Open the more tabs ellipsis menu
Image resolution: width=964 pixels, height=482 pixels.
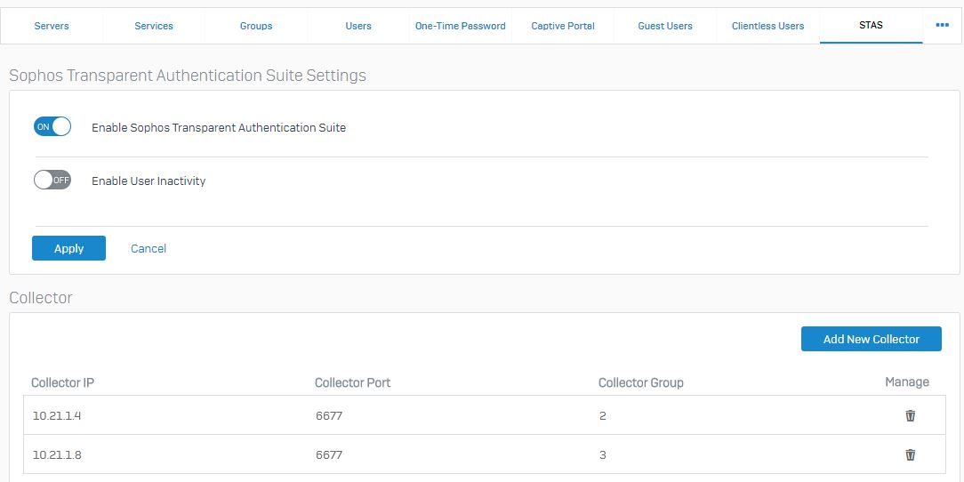[x=942, y=25]
